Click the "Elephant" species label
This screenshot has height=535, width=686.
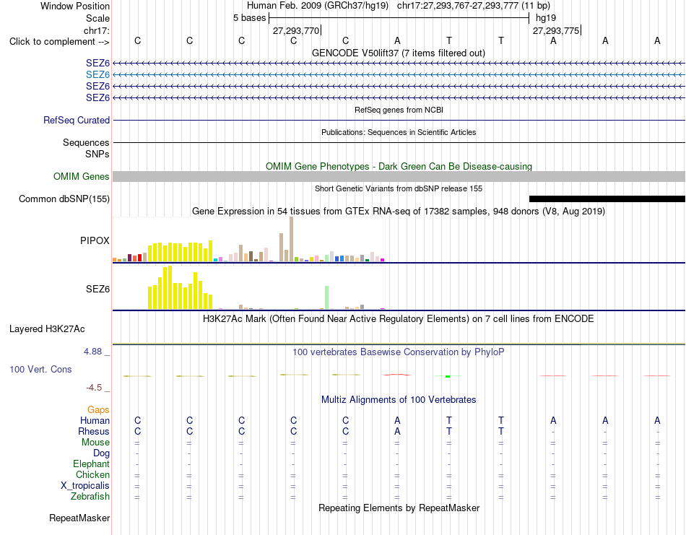(x=91, y=464)
